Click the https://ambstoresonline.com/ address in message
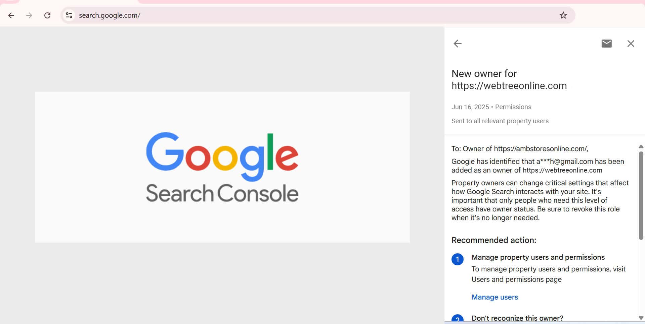645x324 pixels. point(540,149)
